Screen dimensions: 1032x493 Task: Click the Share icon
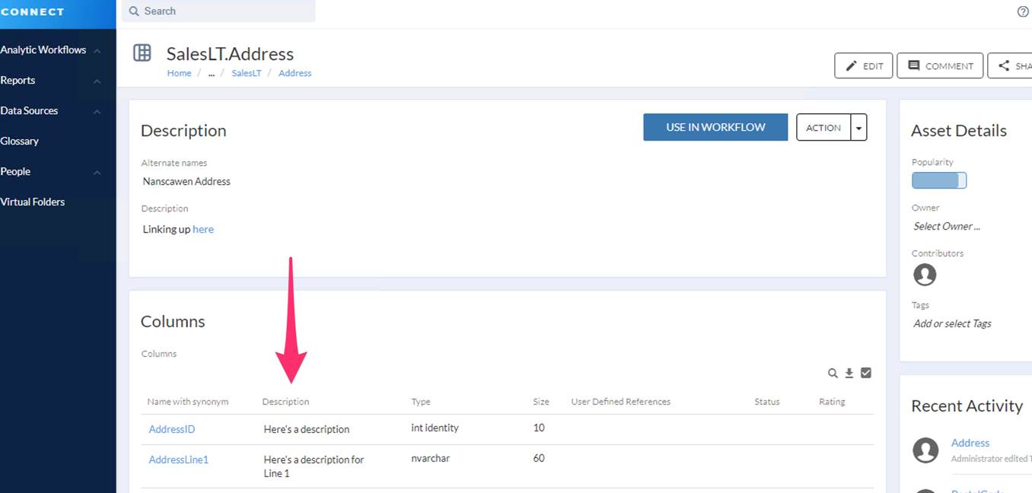point(1005,65)
